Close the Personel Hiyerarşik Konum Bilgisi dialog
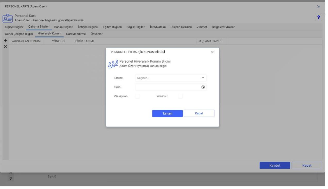This screenshot has height=189, width=328. (x=212, y=52)
